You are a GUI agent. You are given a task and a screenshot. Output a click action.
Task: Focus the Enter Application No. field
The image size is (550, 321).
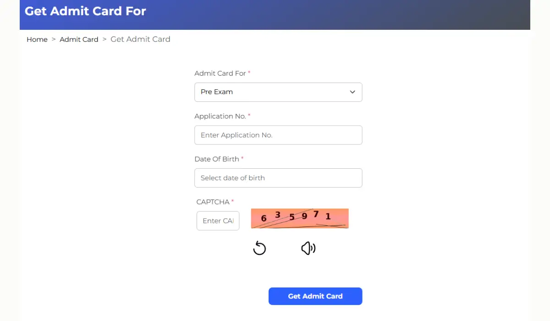click(x=278, y=135)
